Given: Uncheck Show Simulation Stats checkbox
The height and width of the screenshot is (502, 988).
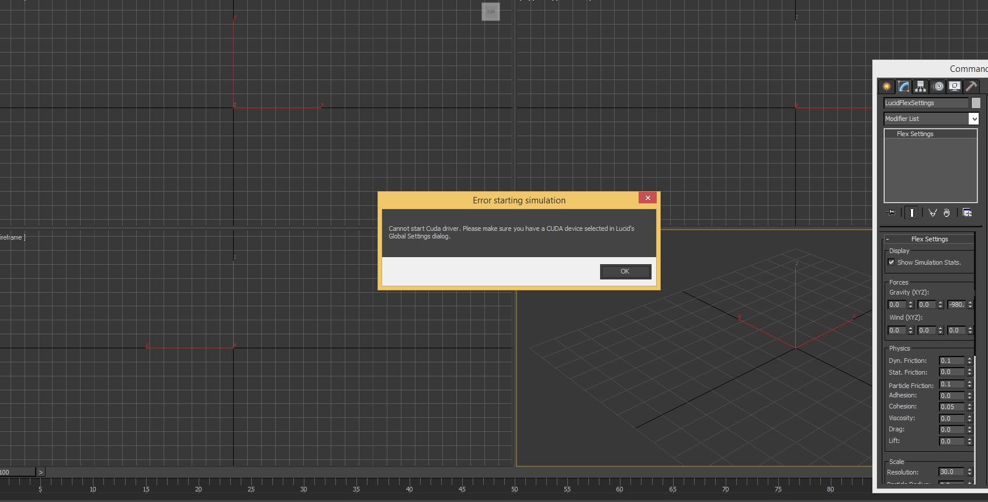Looking at the screenshot, I should click(891, 262).
